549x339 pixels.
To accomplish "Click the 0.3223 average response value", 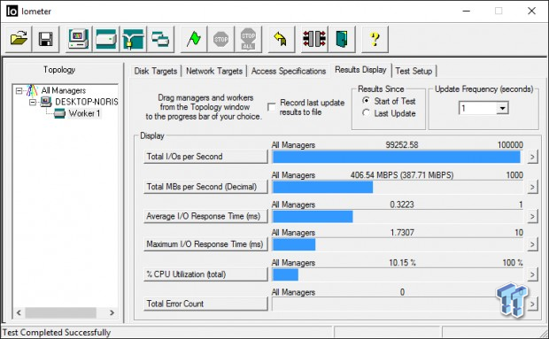I will tap(402, 204).
